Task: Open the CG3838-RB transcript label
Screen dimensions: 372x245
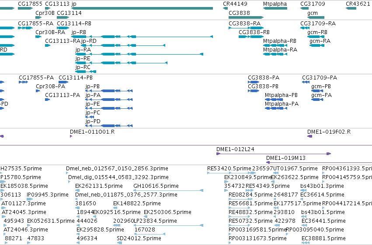Action: tap(254, 32)
